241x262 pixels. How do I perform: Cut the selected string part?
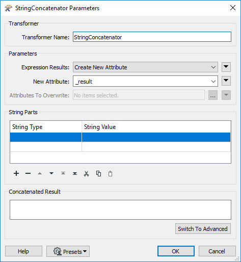pyautogui.click(x=87, y=173)
